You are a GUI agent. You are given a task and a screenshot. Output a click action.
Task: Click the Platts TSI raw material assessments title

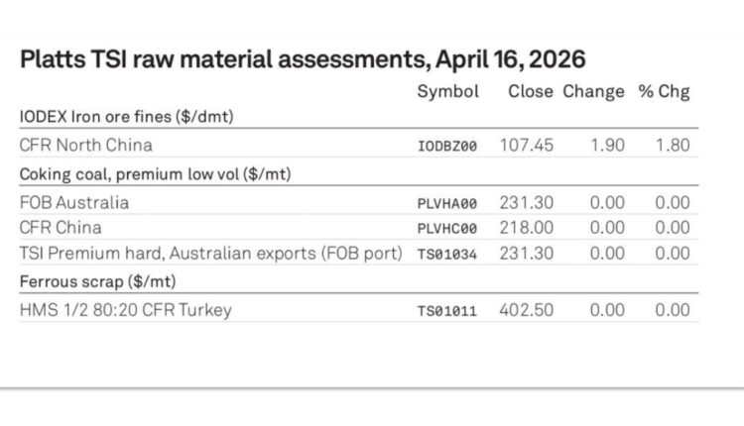302,58
